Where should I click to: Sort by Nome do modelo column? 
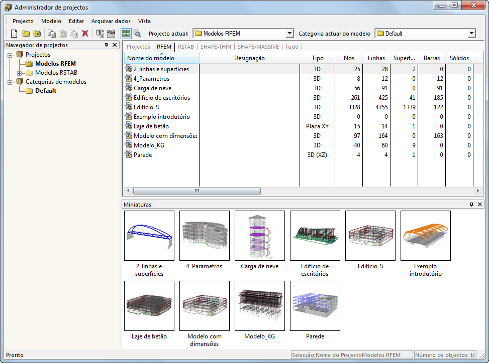(x=161, y=58)
